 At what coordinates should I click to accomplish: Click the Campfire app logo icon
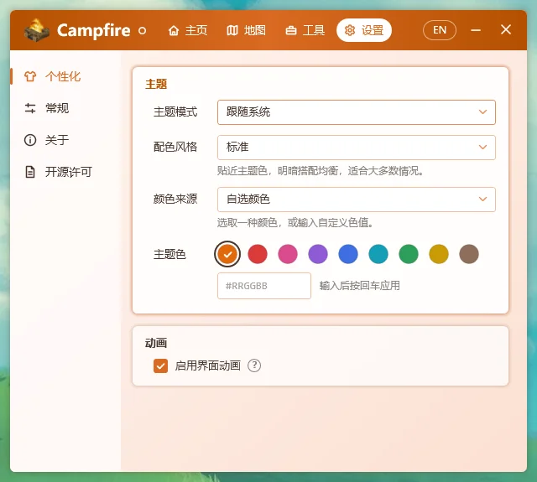[x=37, y=30]
